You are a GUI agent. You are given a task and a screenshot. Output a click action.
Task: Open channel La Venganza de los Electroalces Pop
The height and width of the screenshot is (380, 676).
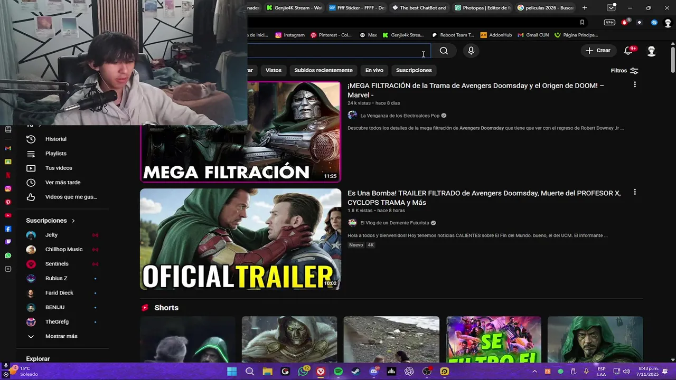click(x=400, y=116)
